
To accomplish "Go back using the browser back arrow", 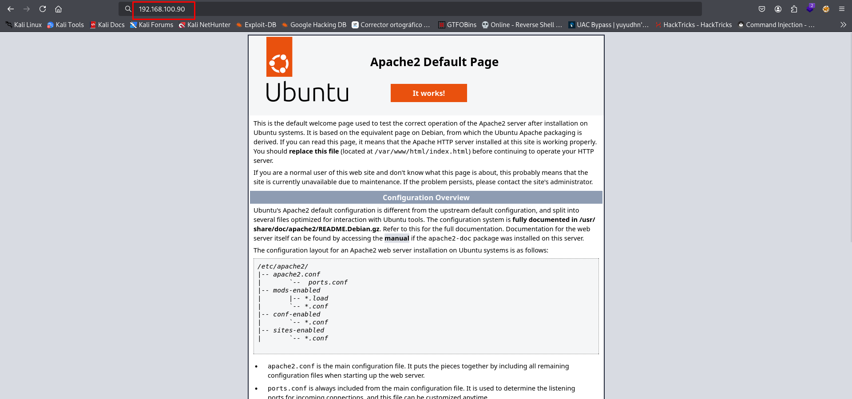I will coord(11,9).
